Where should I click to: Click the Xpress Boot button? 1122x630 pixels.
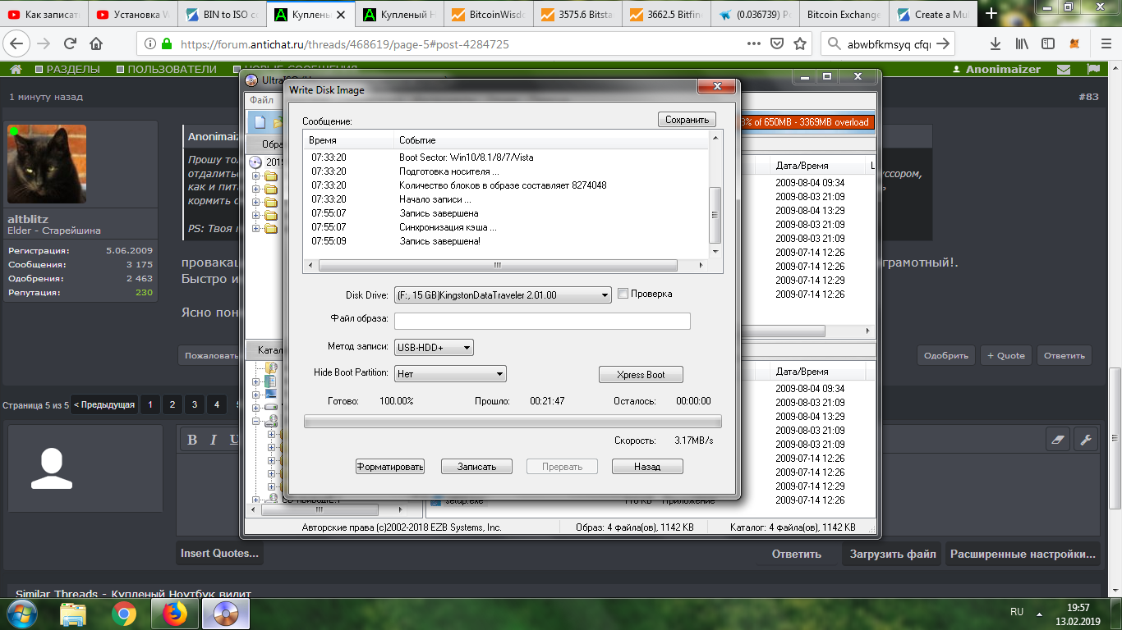[641, 375]
